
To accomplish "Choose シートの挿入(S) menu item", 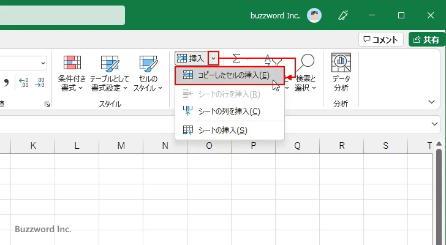I will click(x=230, y=130).
